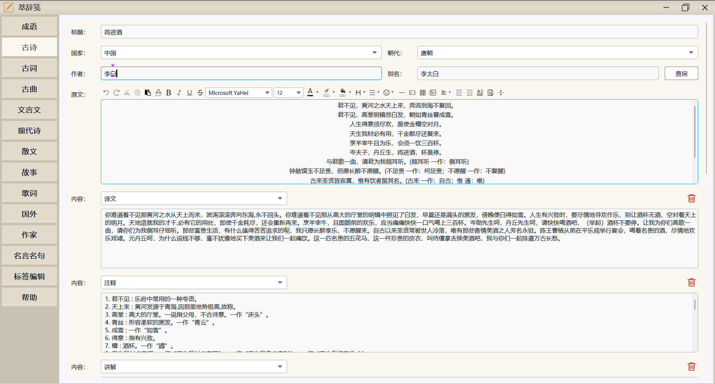The image size is (715, 384).
Task: Open the font color dropdown arrow
Action: pyautogui.click(x=317, y=92)
